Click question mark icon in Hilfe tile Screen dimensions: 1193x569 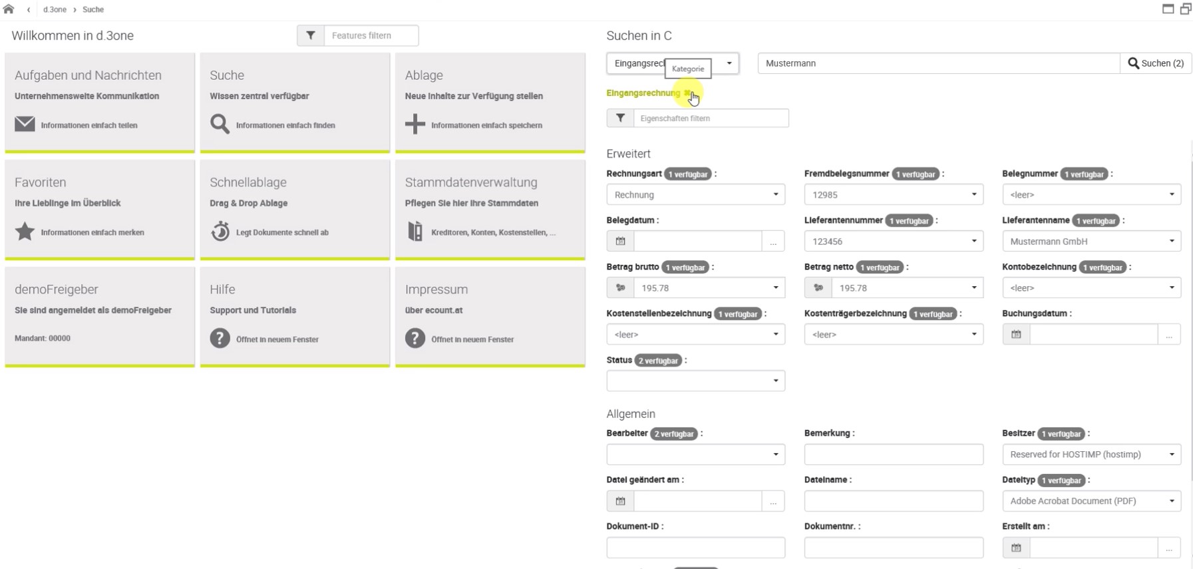220,339
